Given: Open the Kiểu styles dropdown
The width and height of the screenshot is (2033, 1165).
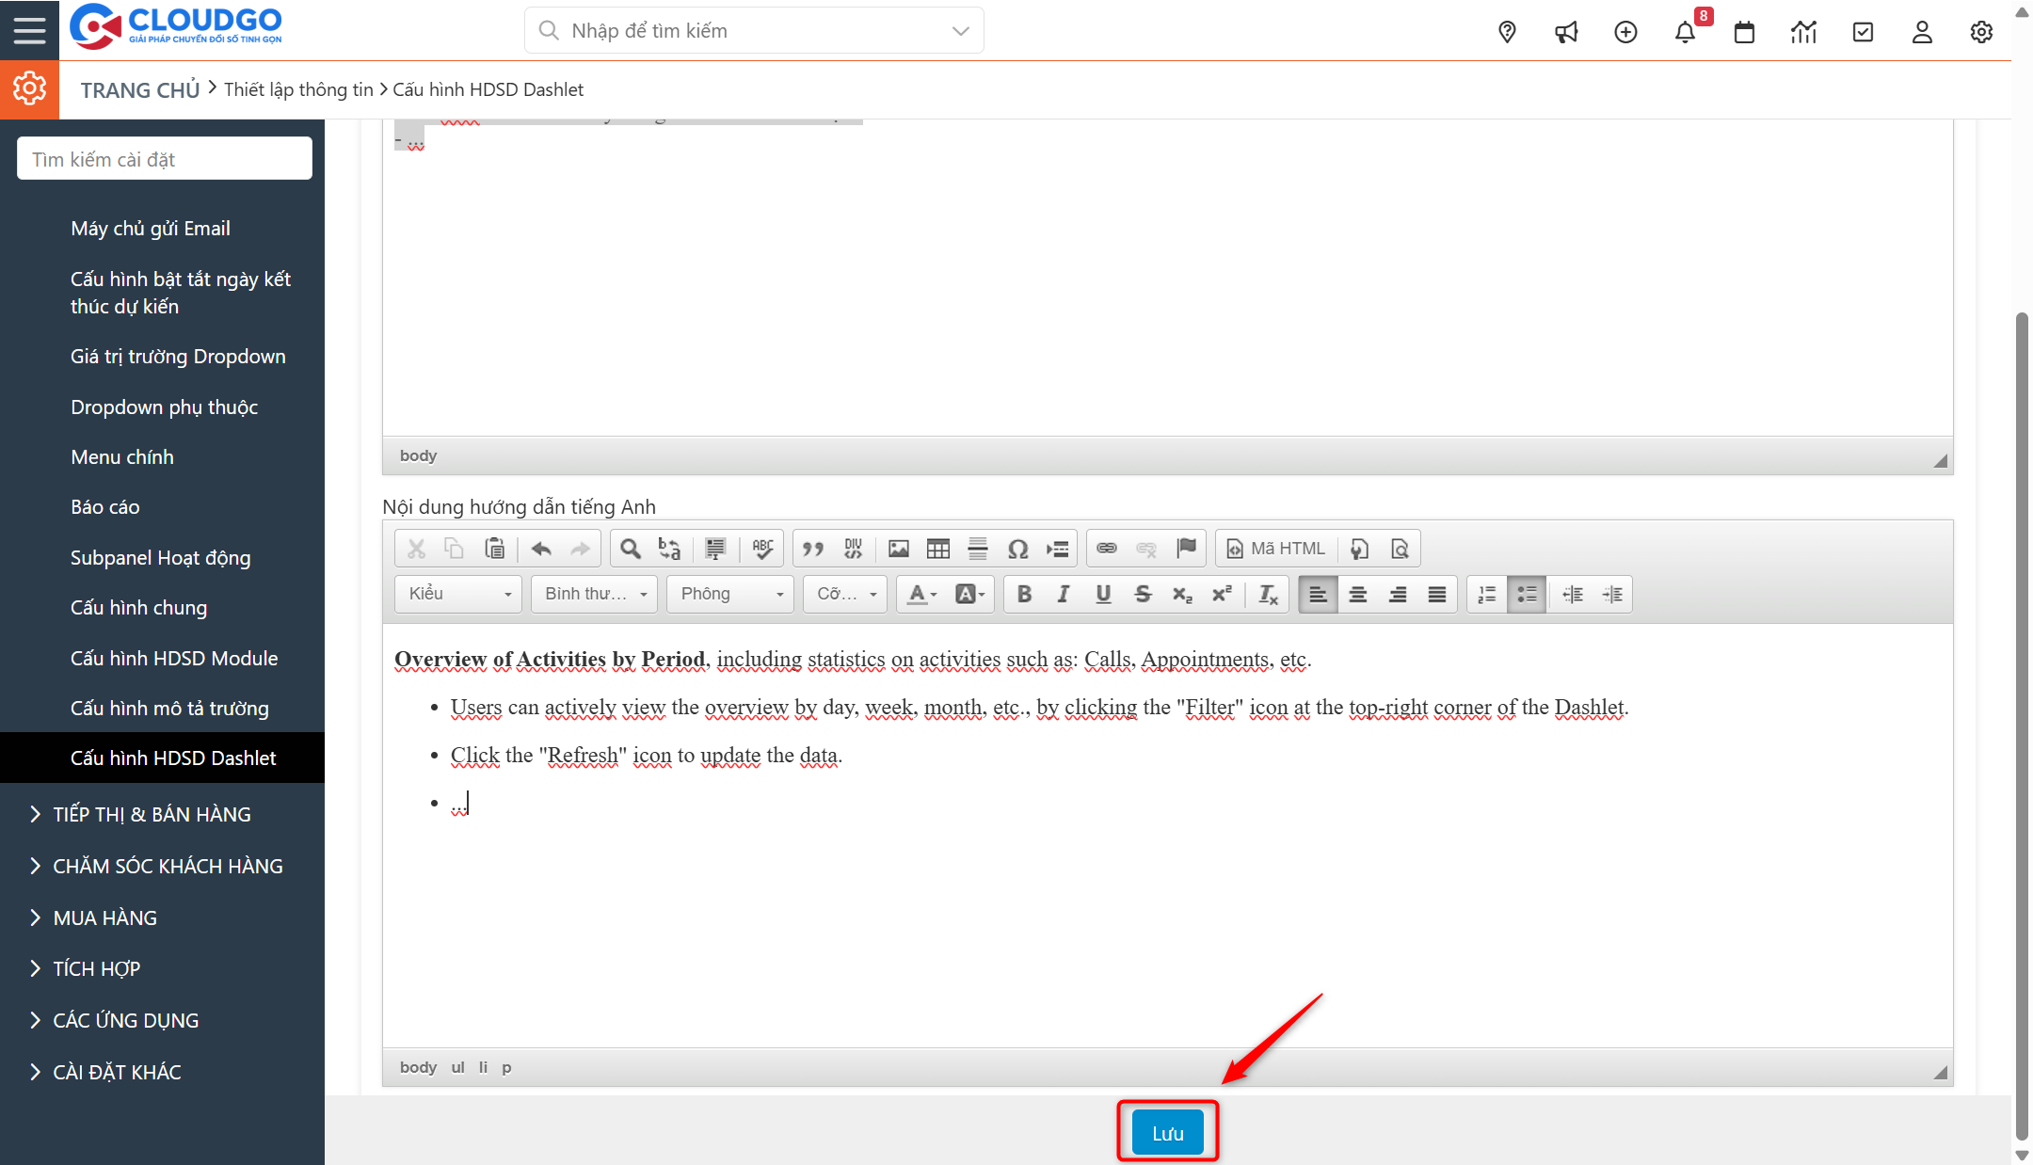Looking at the screenshot, I should (x=457, y=594).
